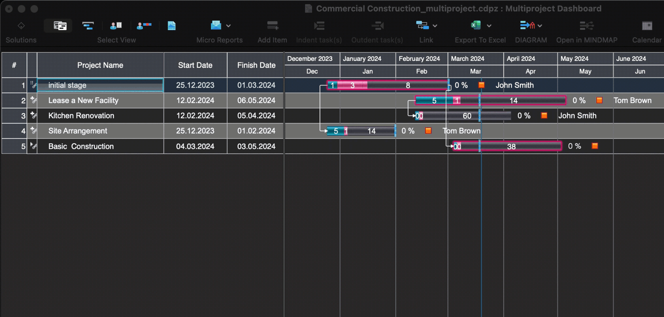The image size is (664, 317).
Task: Click the Excel export icon
Action: pyautogui.click(x=475, y=25)
